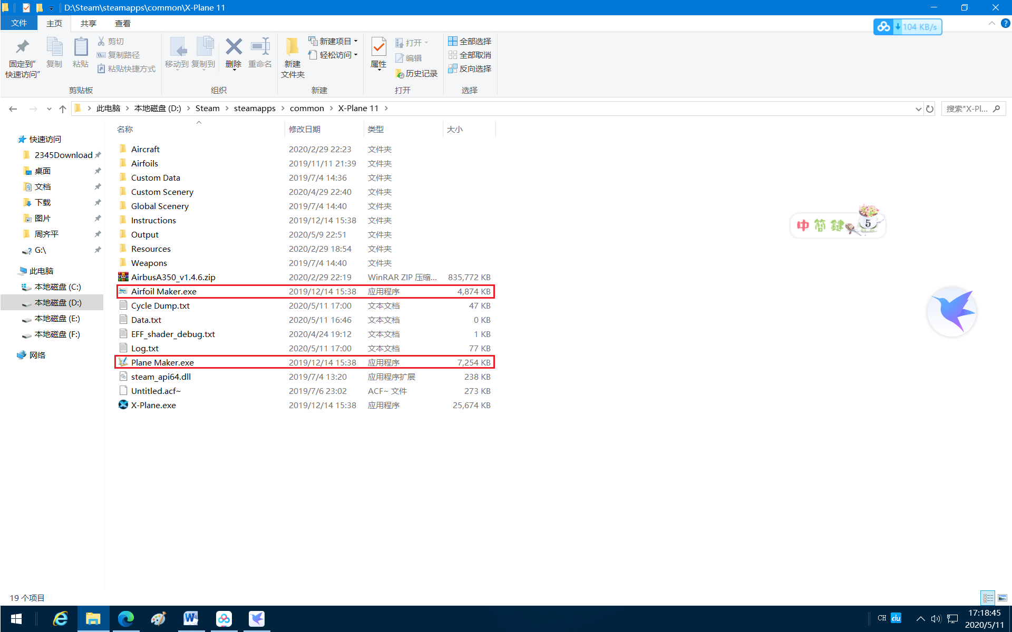The image size is (1012, 632).
Task: Click the up-directory arrow
Action: pyautogui.click(x=63, y=108)
